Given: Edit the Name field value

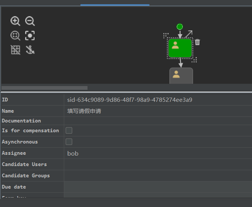Looking at the screenshot, I should [158, 111].
